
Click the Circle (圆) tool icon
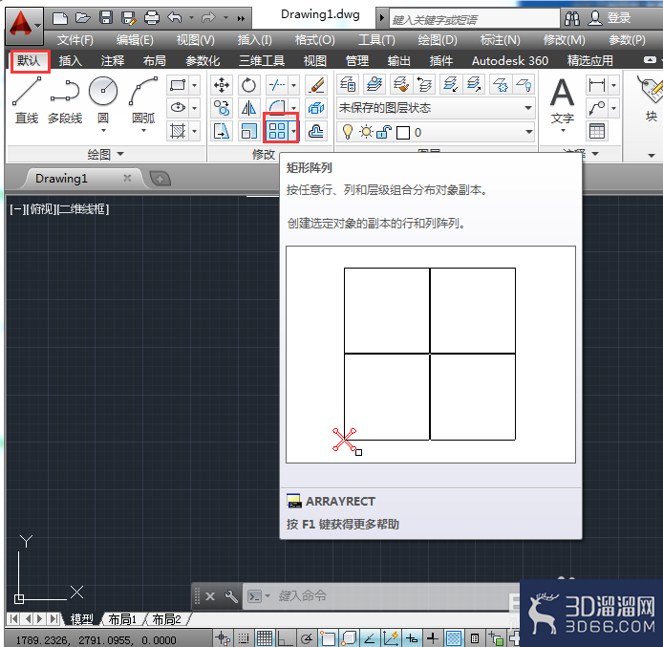(x=103, y=91)
